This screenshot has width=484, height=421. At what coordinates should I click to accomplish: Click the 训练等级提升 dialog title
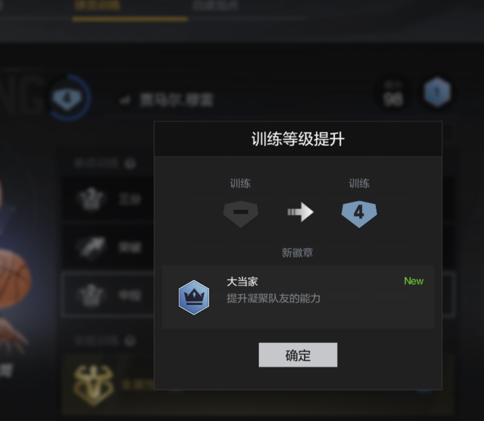pyautogui.click(x=298, y=139)
